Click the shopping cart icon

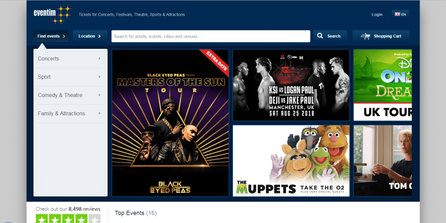coord(365,36)
